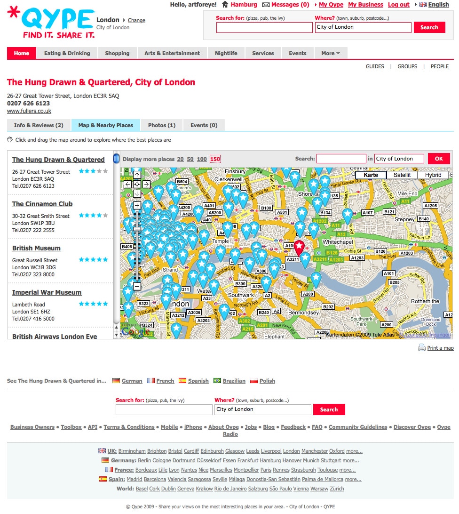Open the British Museum listing
This screenshot has width=459, height=514.
(36, 248)
